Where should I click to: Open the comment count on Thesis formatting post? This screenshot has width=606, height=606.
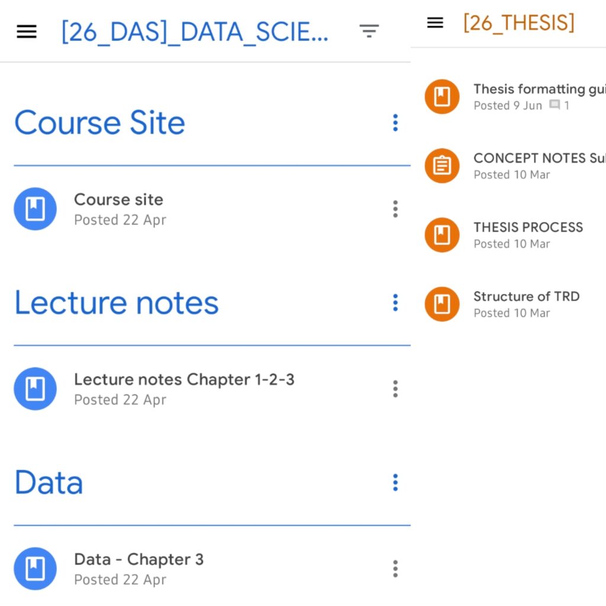pyautogui.click(x=559, y=105)
